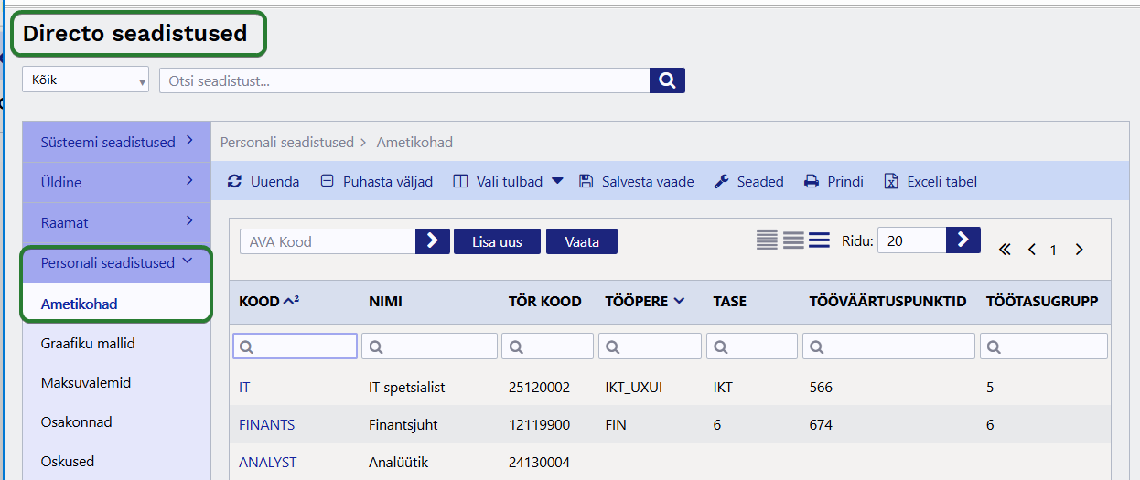Click the magnifier search button at top

coord(667,80)
